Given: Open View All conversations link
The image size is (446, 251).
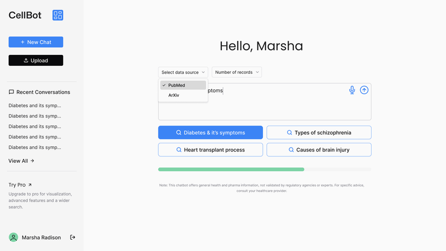Looking at the screenshot, I should [x=21, y=161].
